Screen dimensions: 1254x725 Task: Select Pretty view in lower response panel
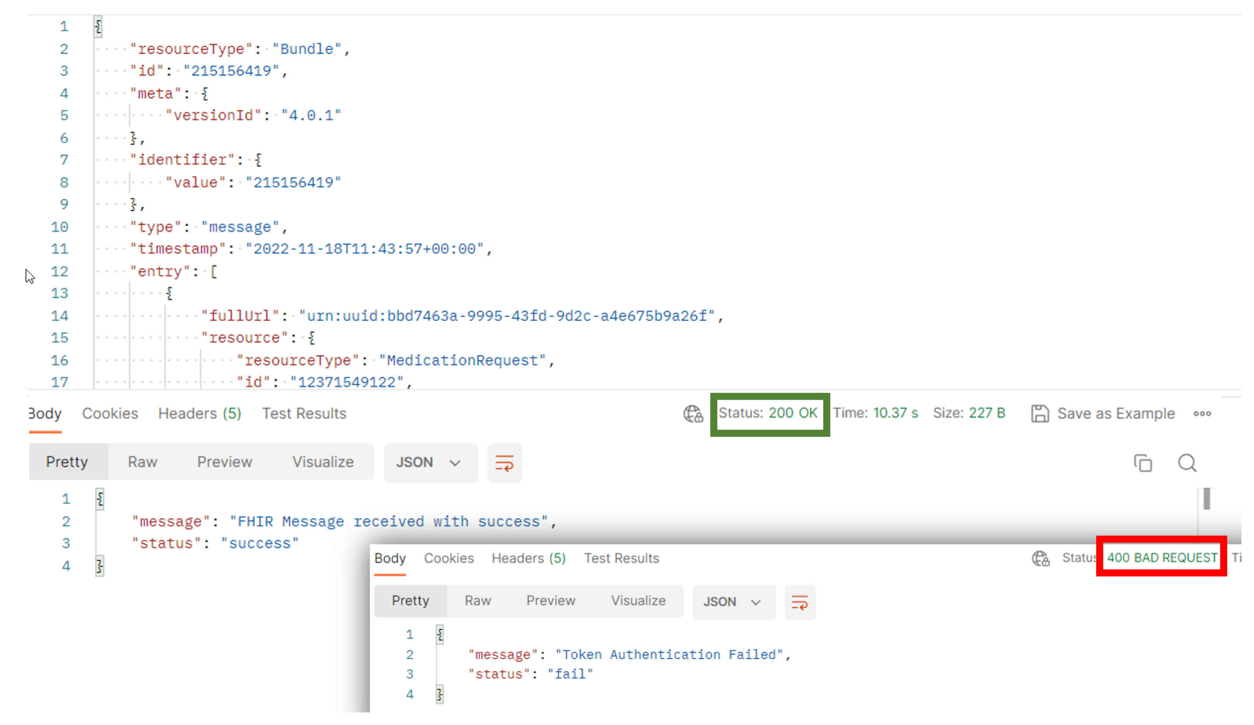pos(410,601)
